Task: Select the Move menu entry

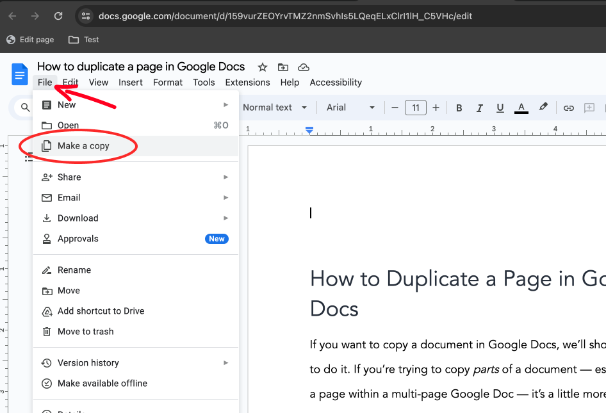Action: [136, 290]
